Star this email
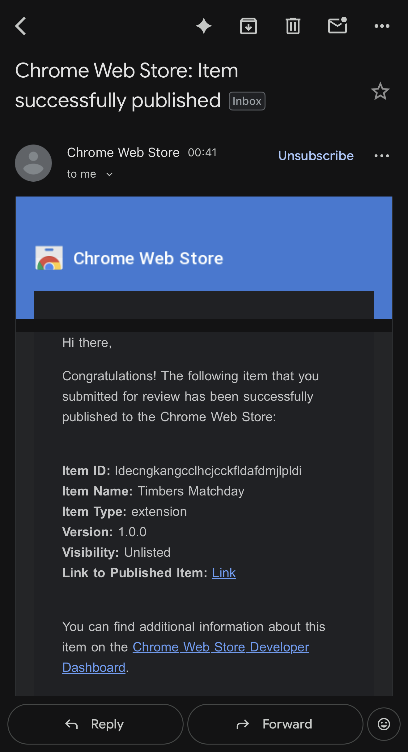Image resolution: width=408 pixels, height=752 pixels. [380, 91]
